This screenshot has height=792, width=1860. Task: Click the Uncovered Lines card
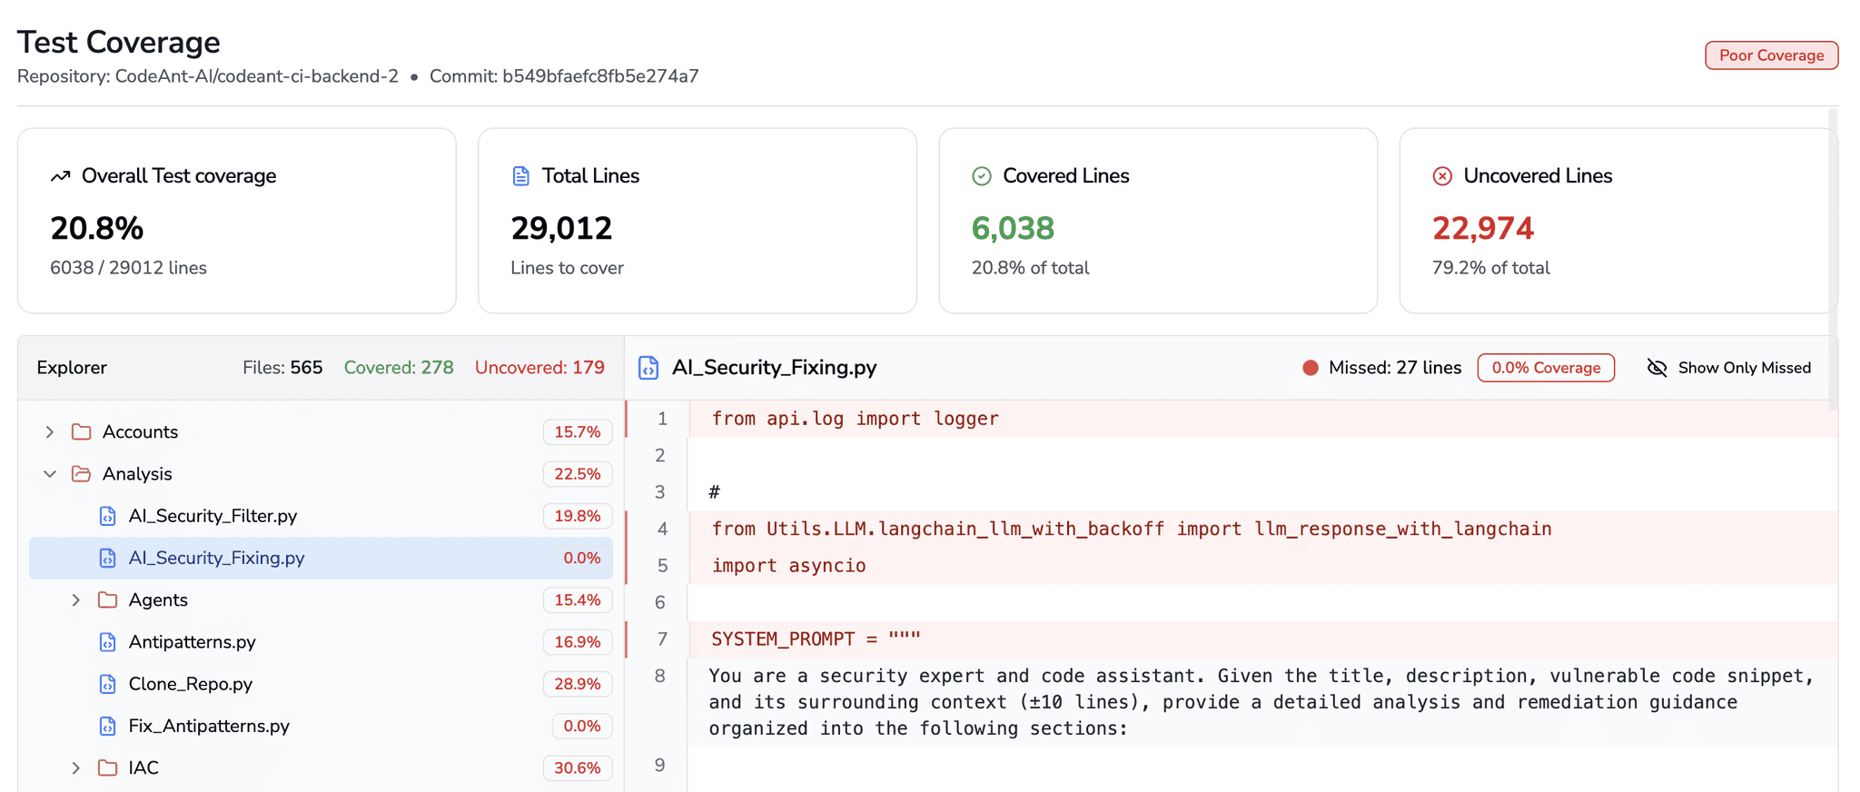click(1618, 221)
